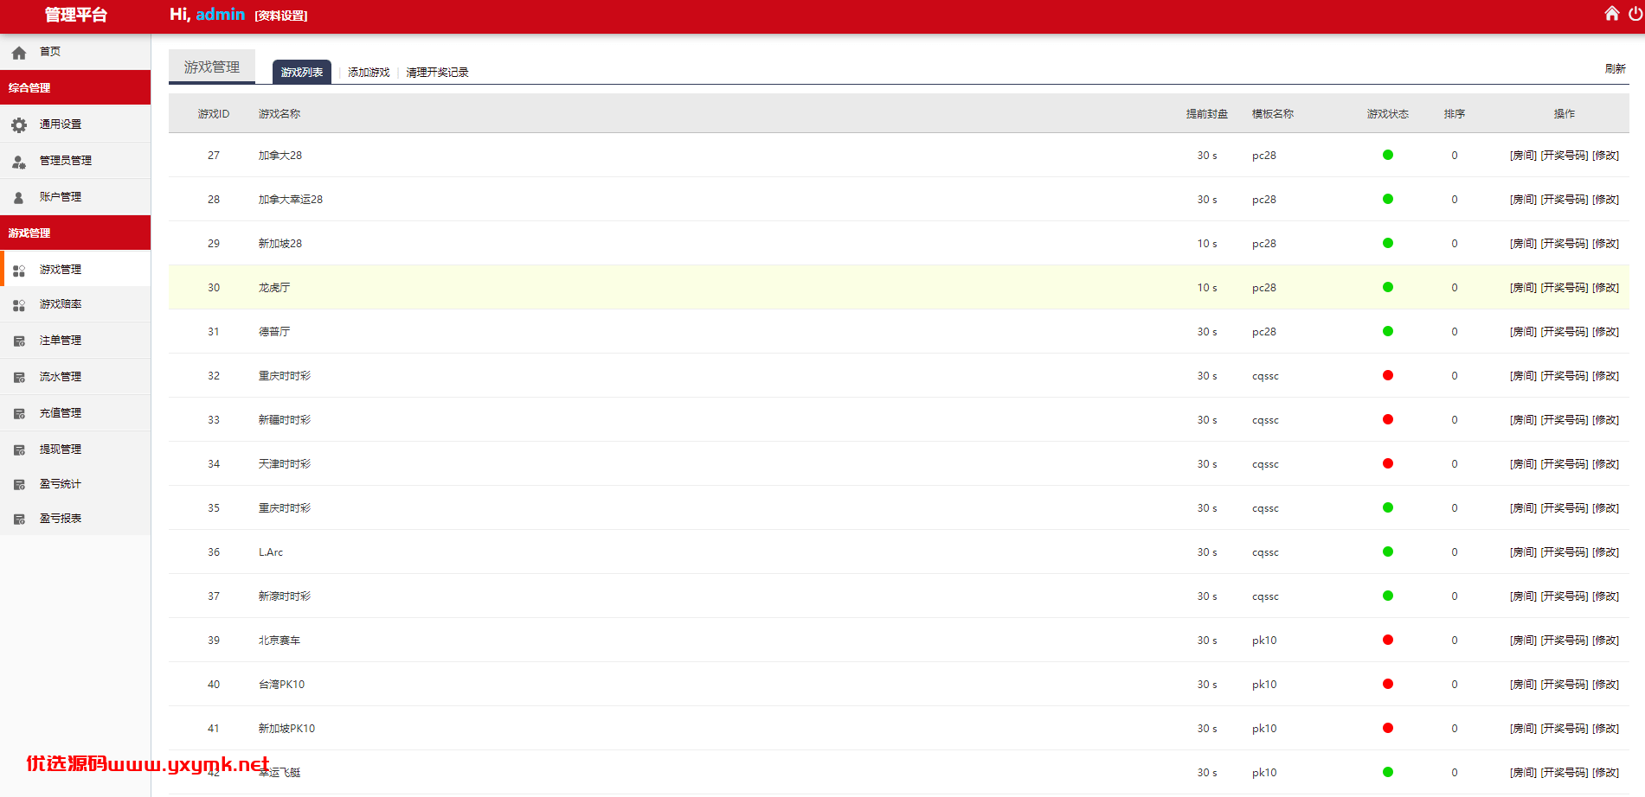The height and width of the screenshot is (797, 1645).
Task: Click the 账户管理 person icon
Action: pyautogui.click(x=19, y=198)
